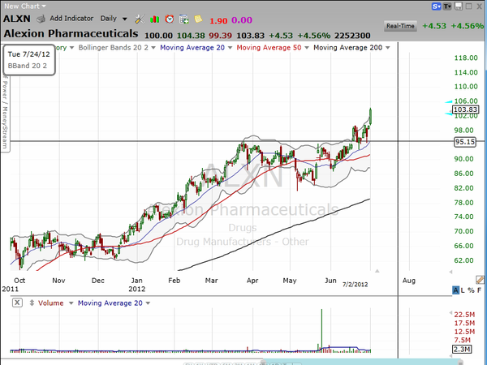Click the magenta 0.00 value in toolbar
Viewport: 487px width, 365px height.
242,20
